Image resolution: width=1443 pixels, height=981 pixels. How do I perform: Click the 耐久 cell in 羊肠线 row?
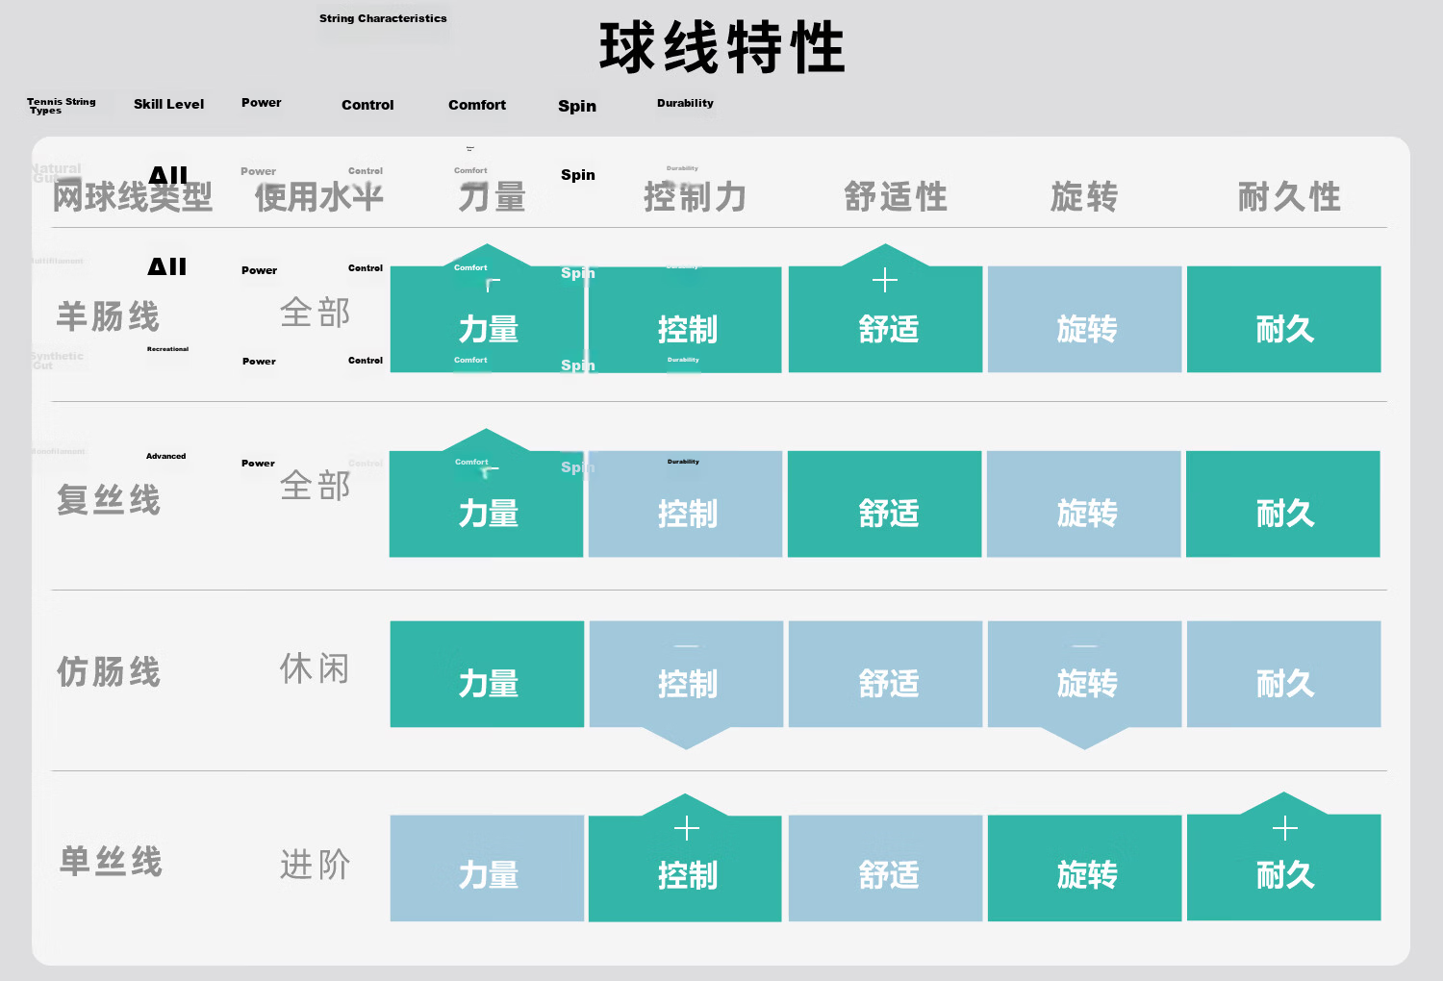click(1284, 319)
